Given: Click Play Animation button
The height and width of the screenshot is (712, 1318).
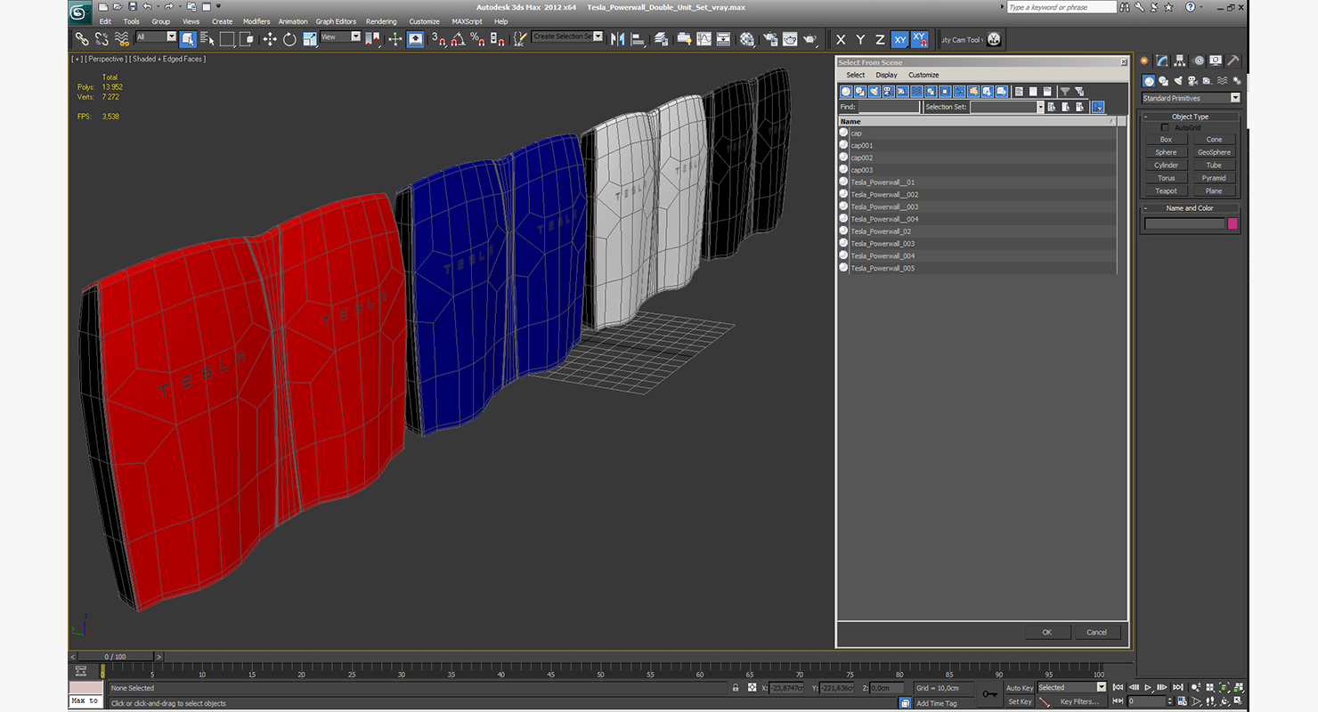Looking at the screenshot, I should coord(1149,687).
